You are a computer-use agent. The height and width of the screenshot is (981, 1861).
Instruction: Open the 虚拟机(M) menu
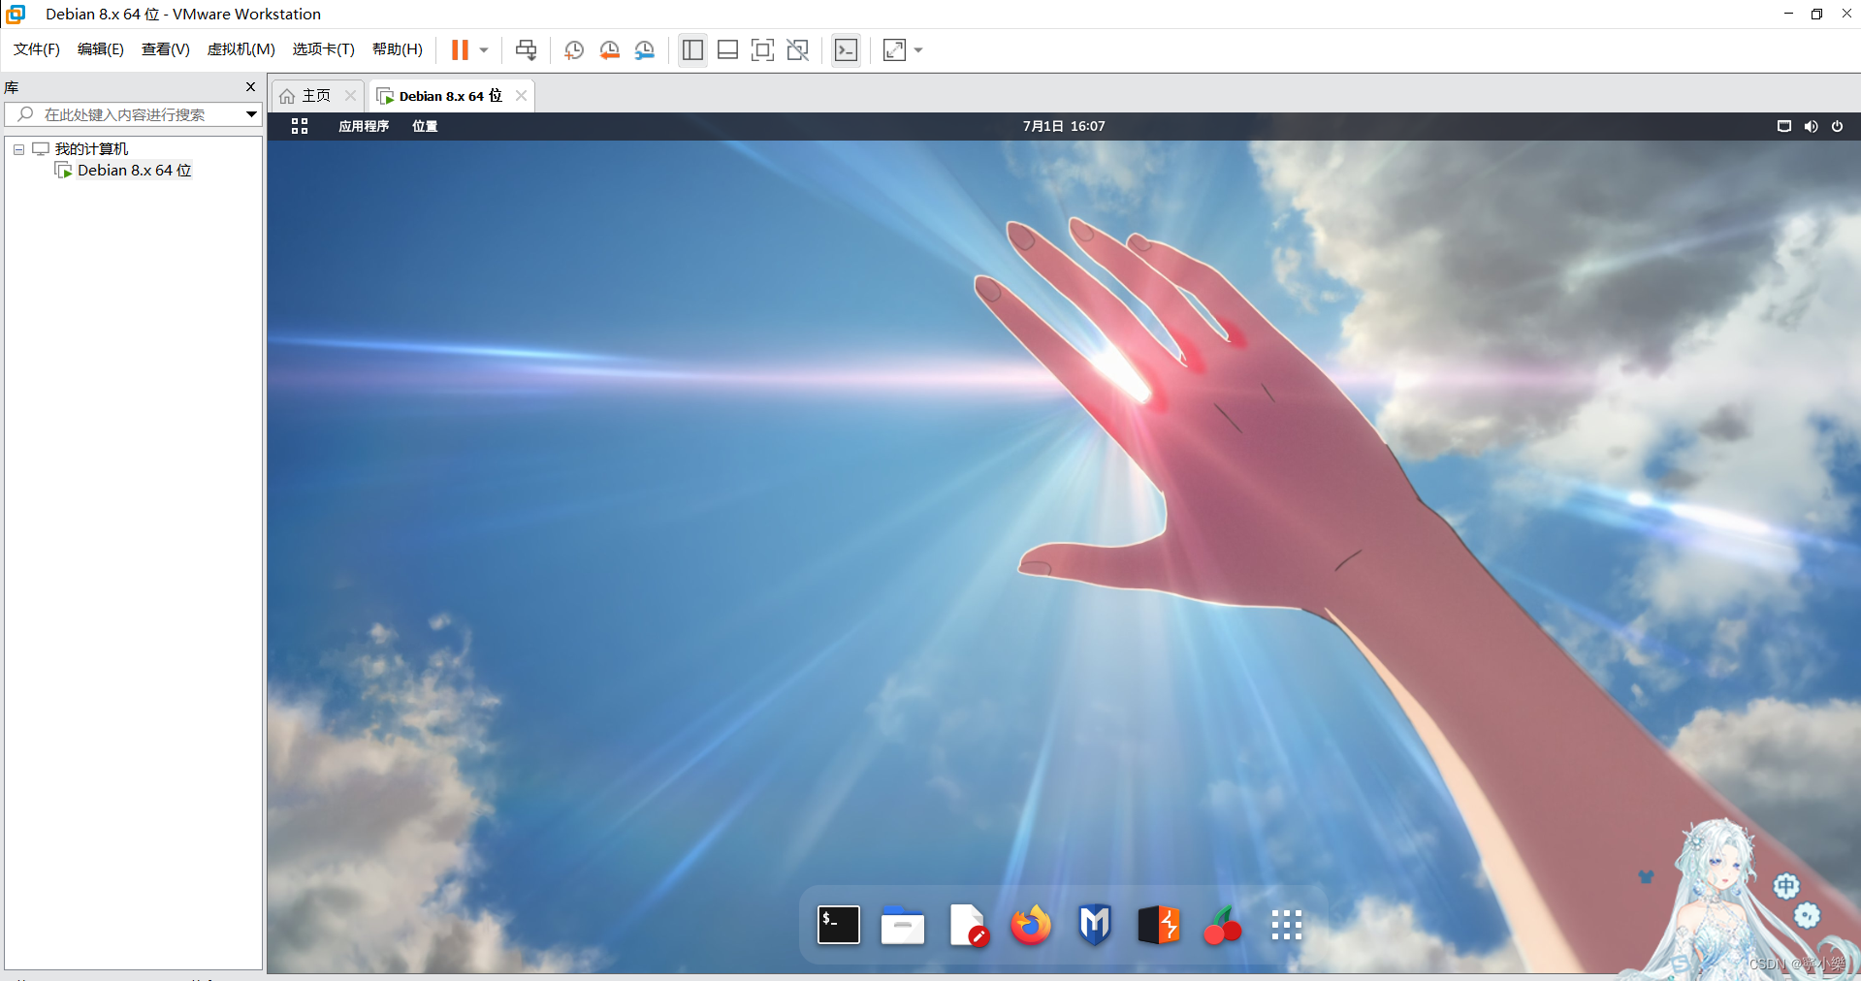241,49
